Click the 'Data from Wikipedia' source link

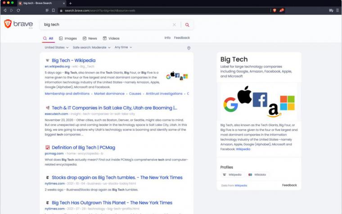[x=241, y=186]
